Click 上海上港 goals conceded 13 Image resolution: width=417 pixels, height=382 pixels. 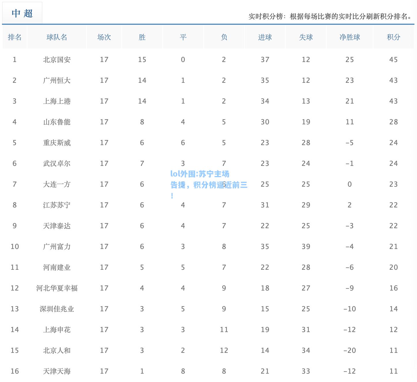click(306, 101)
